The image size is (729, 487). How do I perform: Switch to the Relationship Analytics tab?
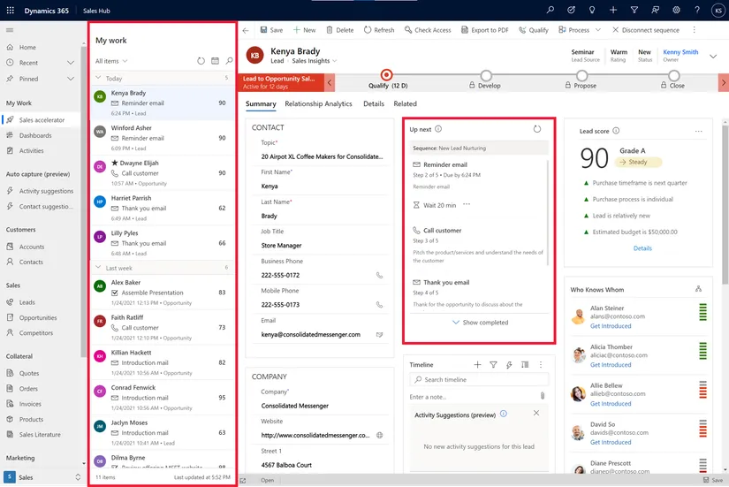pos(318,103)
